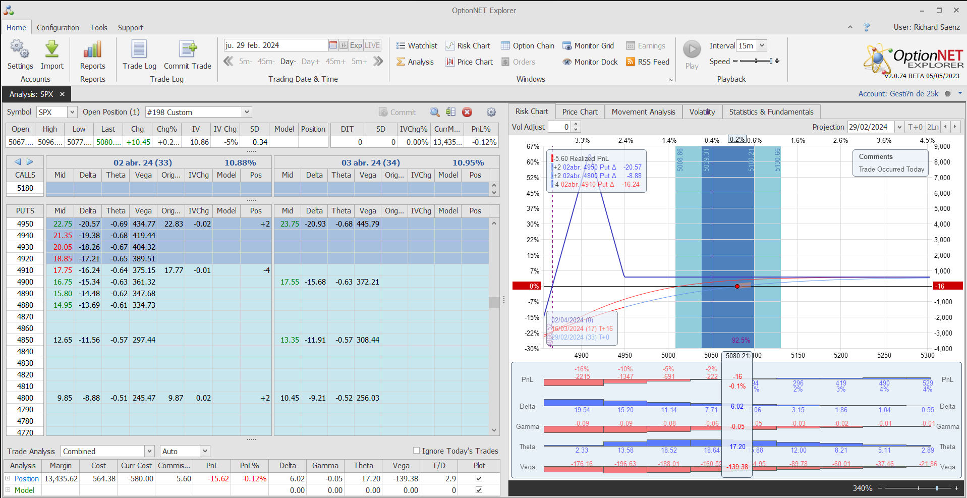967x498 pixels.
Task: Adjust the playback Speed slider
Action: click(756, 61)
